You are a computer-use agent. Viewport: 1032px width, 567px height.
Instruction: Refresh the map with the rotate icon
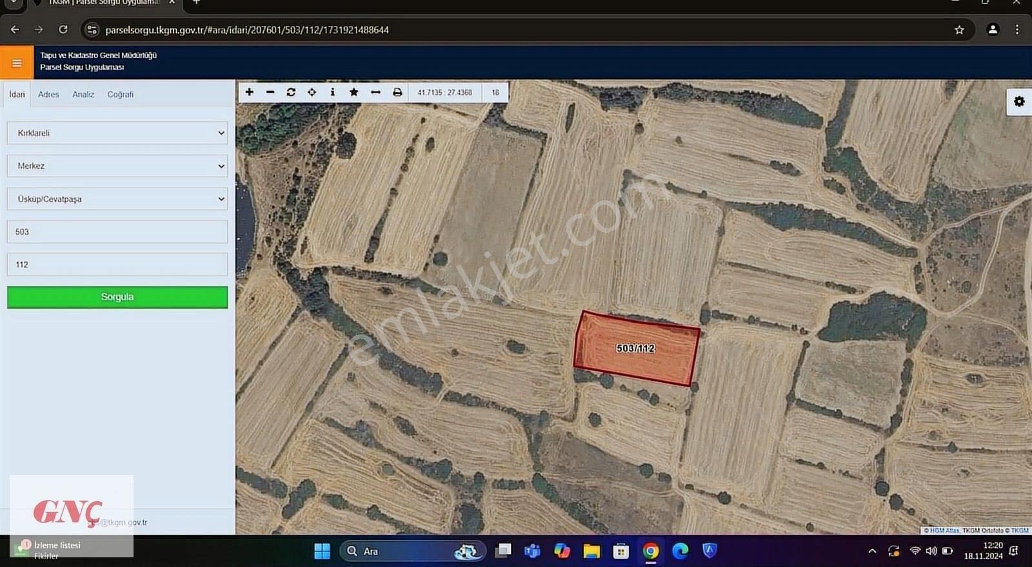pyautogui.click(x=291, y=92)
